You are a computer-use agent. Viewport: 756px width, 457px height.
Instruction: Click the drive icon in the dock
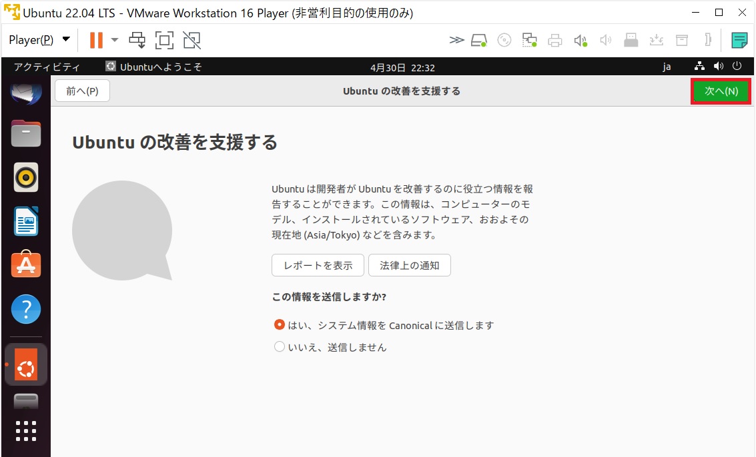[26, 401]
